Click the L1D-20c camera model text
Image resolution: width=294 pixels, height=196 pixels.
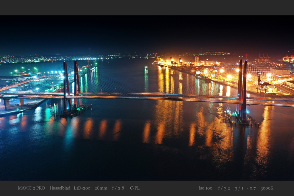pos(82,188)
